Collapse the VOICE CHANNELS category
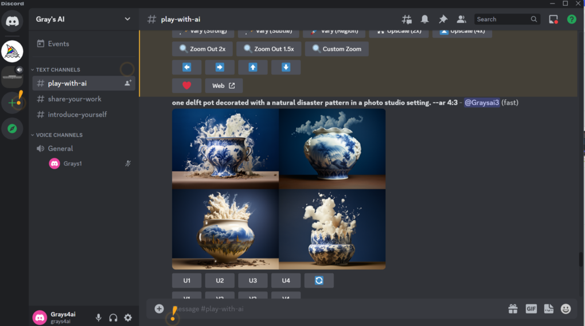The width and height of the screenshot is (585, 326). pyautogui.click(x=59, y=135)
